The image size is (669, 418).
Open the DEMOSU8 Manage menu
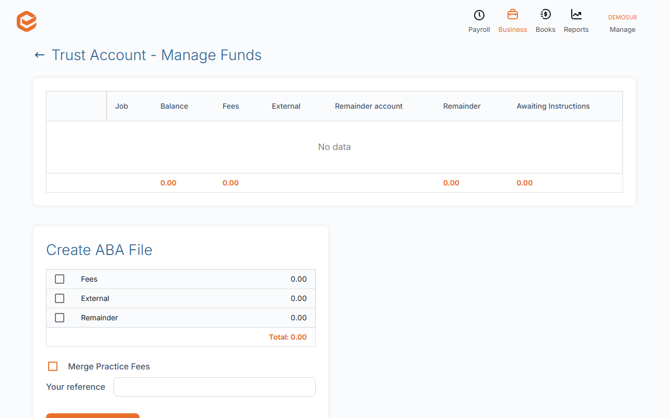[622, 23]
